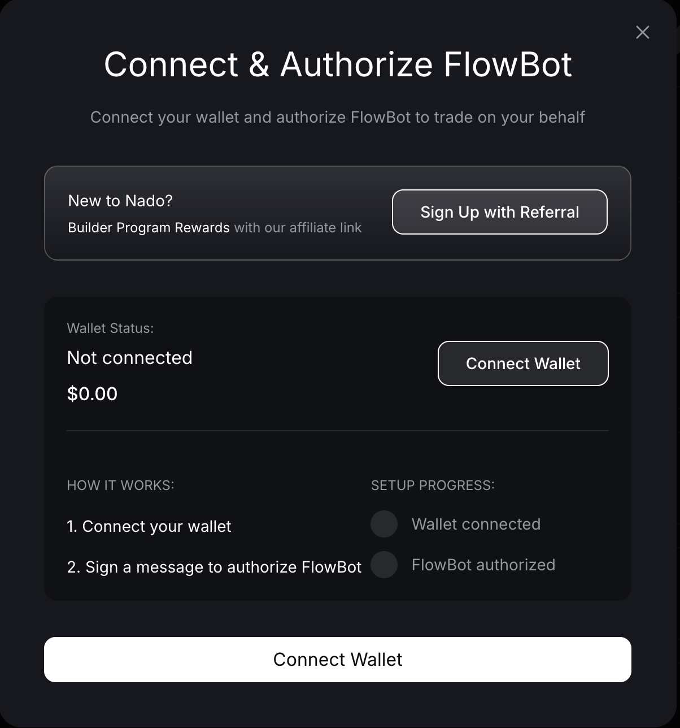Close the Connect & Authorize FlowBot dialog
680x728 pixels.
642,32
